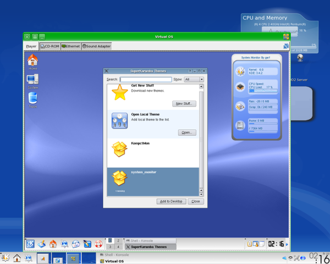Click the guest tray monitor-with-user icon
Viewport: 330px width, 264px height.
point(256,244)
